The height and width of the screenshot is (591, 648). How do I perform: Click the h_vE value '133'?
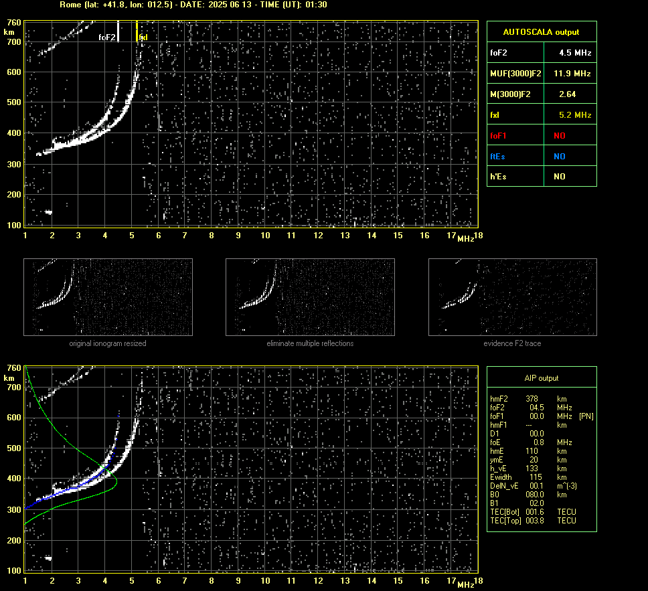click(x=532, y=469)
